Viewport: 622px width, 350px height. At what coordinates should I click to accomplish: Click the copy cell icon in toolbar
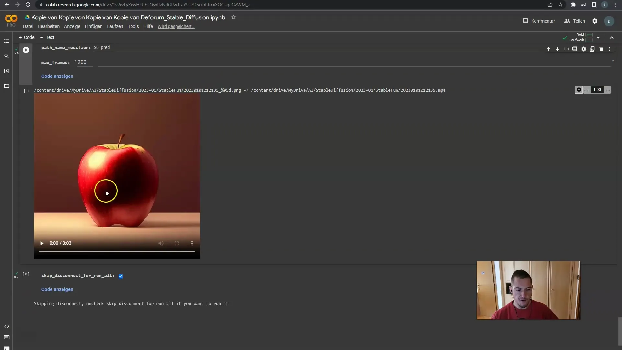(593, 48)
